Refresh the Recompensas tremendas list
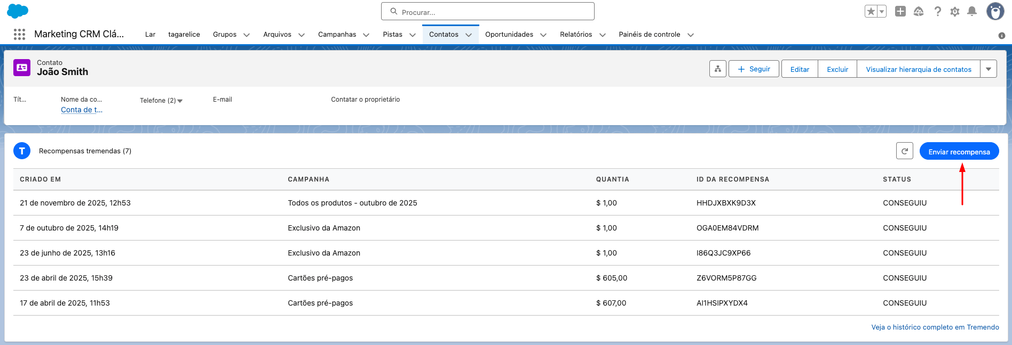The height and width of the screenshot is (345, 1012). coord(905,151)
